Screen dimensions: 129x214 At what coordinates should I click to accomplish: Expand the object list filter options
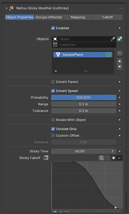pos(56,71)
